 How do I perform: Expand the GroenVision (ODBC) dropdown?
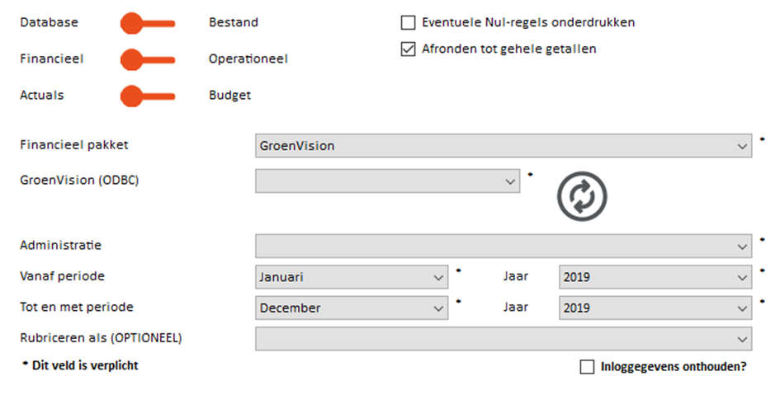[387, 181]
